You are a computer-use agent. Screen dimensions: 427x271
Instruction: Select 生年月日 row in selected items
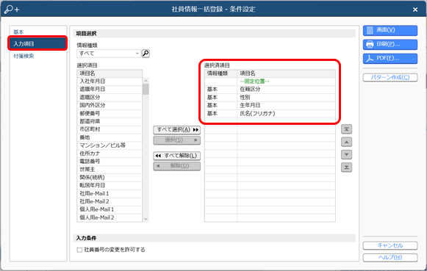(270, 105)
